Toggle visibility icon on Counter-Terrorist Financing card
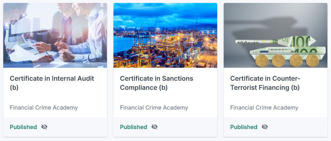Image resolution: width=331 pixels, height=141 pixels. (265, 127)
